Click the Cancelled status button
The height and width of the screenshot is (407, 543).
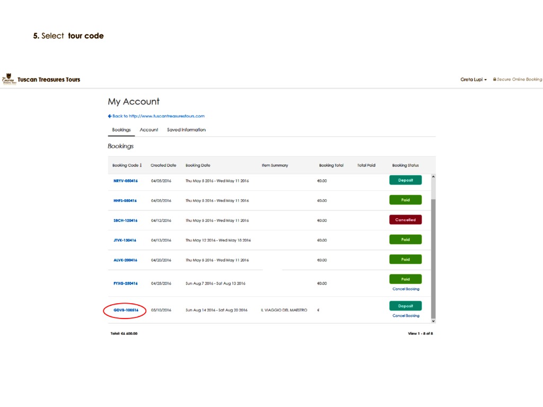405,220
